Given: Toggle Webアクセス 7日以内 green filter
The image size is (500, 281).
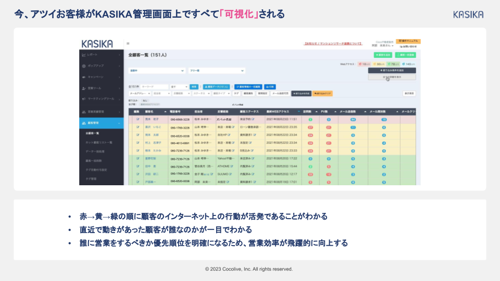Looking at the screenshot, I should tap(393, 64).
